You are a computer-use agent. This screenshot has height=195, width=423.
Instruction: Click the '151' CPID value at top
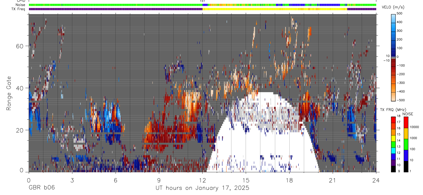pos(203,1)
